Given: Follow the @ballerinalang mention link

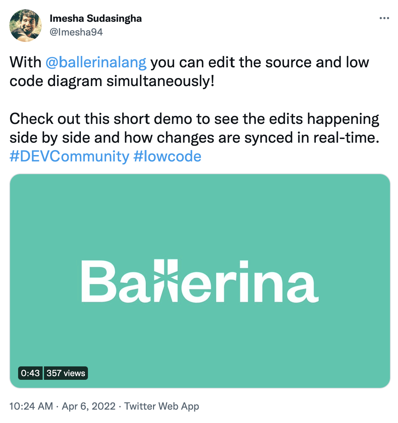Looking at the screenshot, I should click(96, 63).
